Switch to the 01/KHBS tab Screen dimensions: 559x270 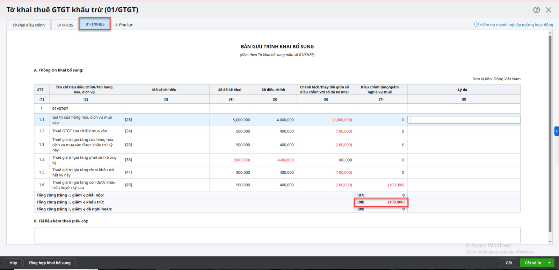coord(65,25)
